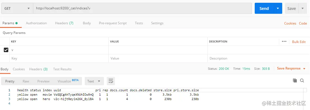Switch to the Params tab
Image resolution: width=310 pixels, height=110 pixels.
point(10,23)
